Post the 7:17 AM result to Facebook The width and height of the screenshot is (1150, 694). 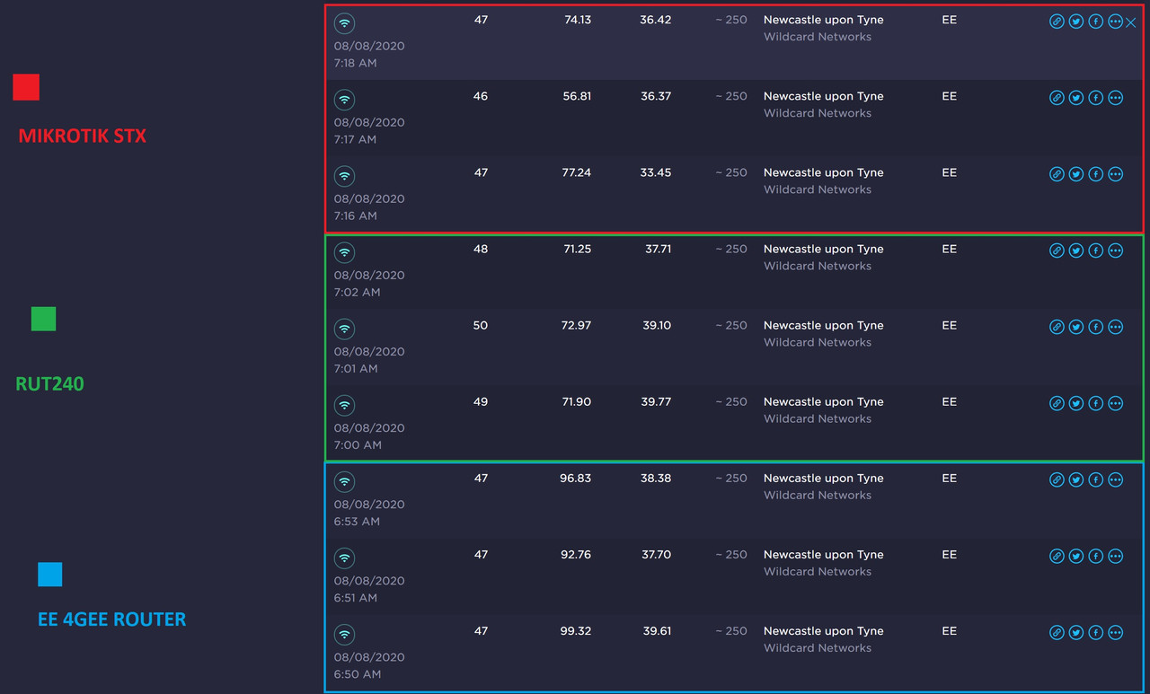1096,98
